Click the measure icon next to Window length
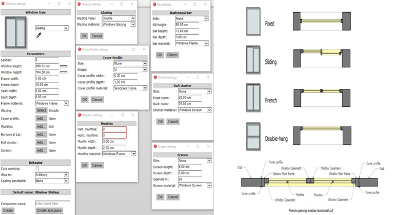This screenshot has width=395, height=215. (x=63, y=66)
